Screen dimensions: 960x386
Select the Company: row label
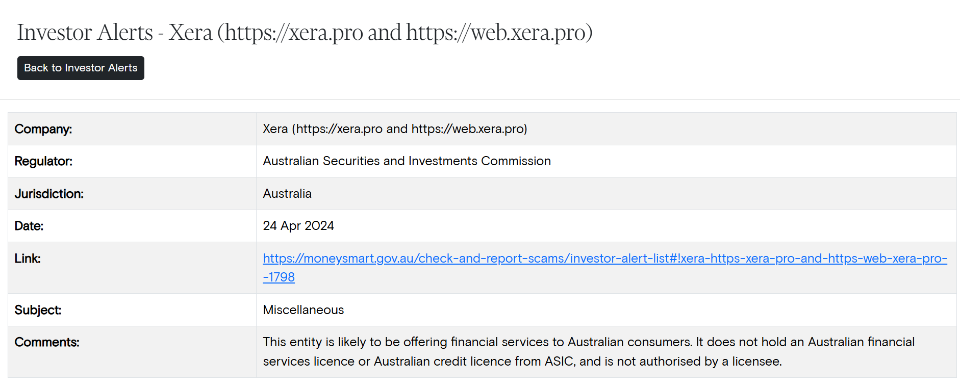tap(43, 129)
